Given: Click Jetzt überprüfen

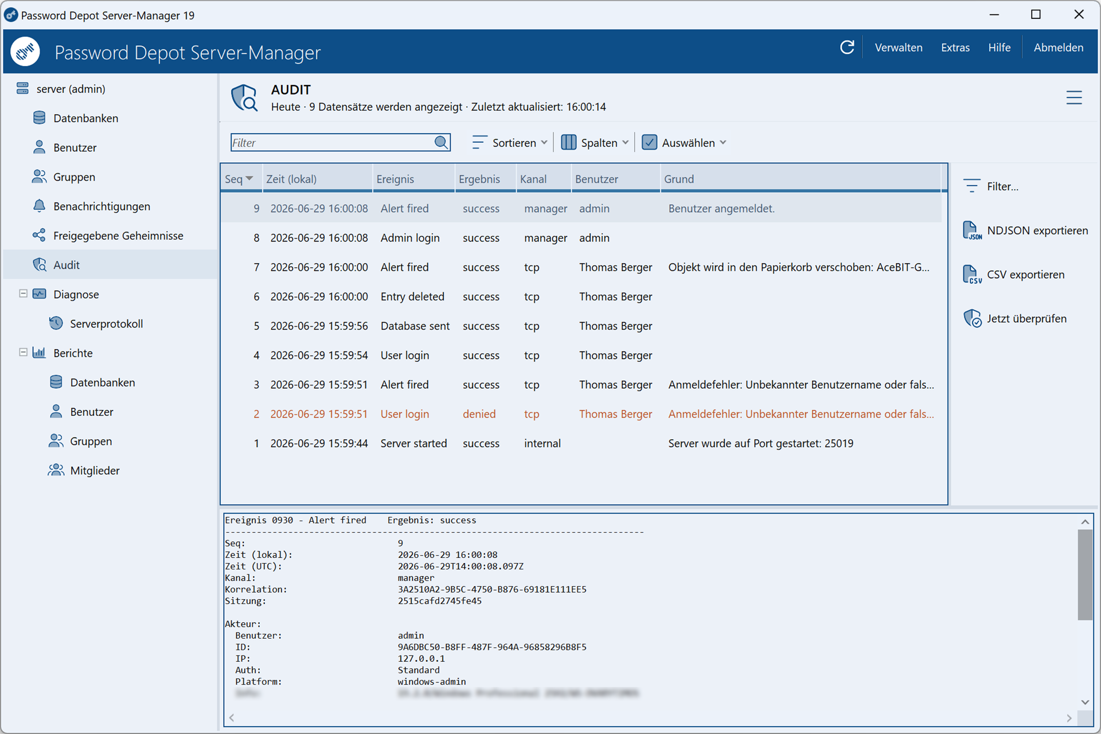Looking at the screenshot, I should pos(1015,318).
